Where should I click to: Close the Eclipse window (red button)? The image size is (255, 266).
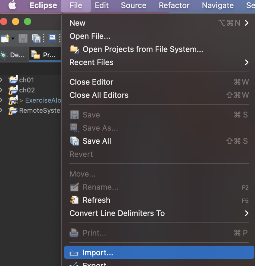[x=4, y=22]
